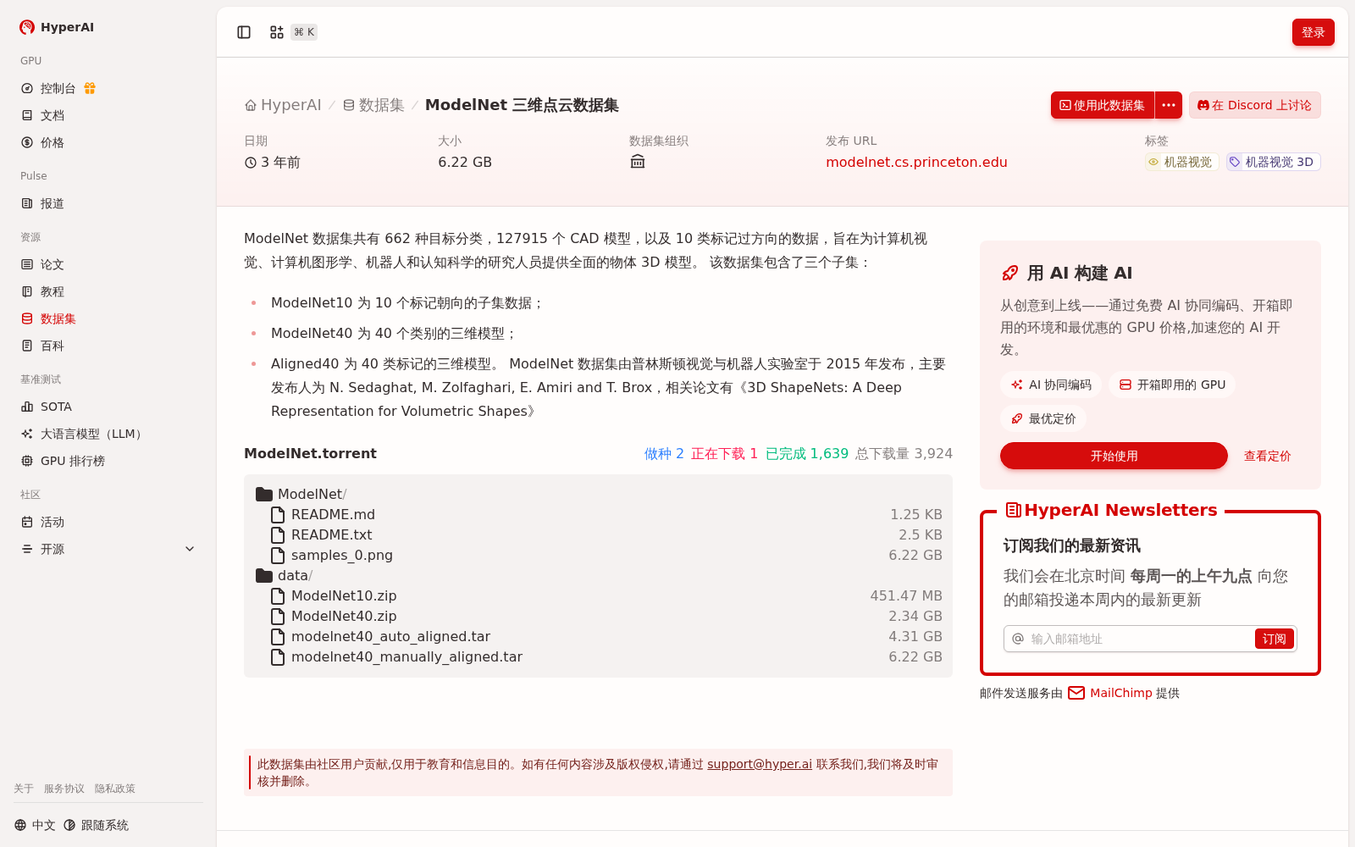Click the rocket icon in 用 AI 构建 AI
Viewport: 1355px width, 847px height.
click(x=1010, y=273)
